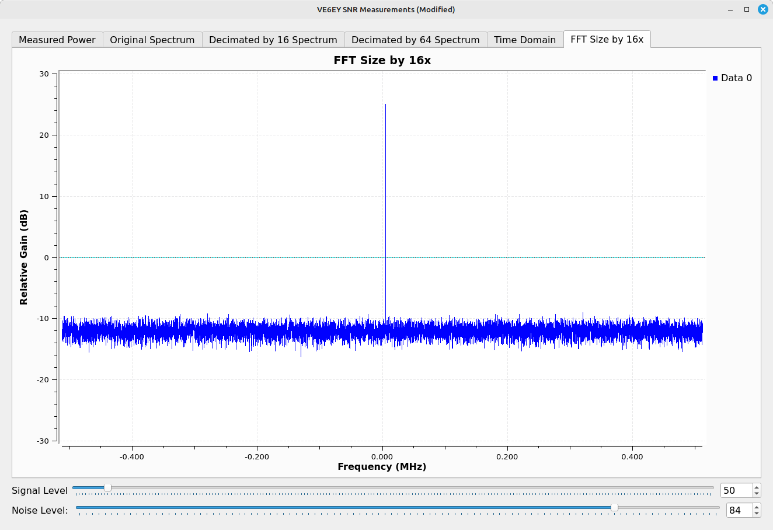Close the VE6EY SNR Measurements window

pyautogui.click(x=762, y=9)
